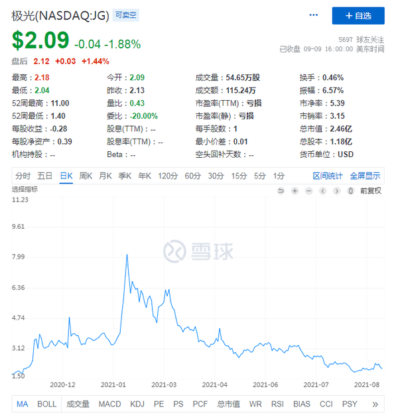Open the 选择指标 indicator selector
Screen dimensions: 398x419
pos(25,189)
